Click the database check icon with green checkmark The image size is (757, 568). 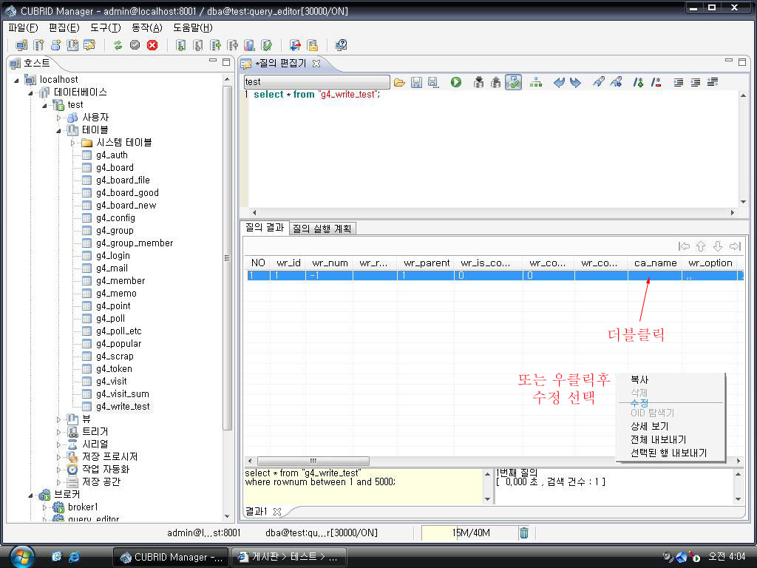pyautogui.click(x=266, y=45)
